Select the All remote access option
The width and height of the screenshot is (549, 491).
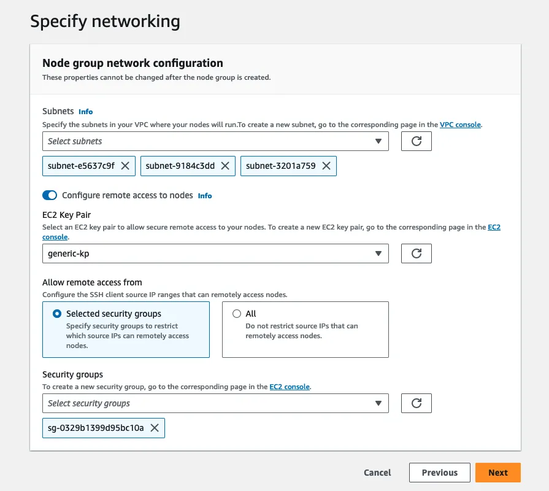coord(237,314)
